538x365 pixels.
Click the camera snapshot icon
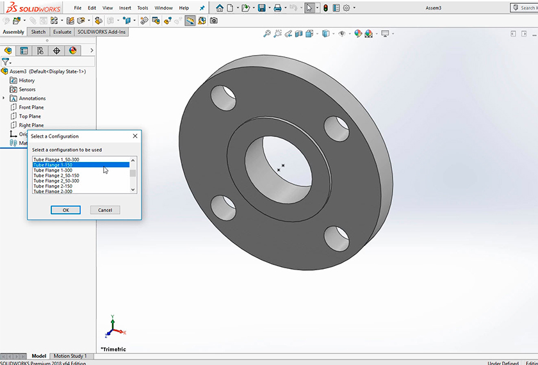[214, 20]
